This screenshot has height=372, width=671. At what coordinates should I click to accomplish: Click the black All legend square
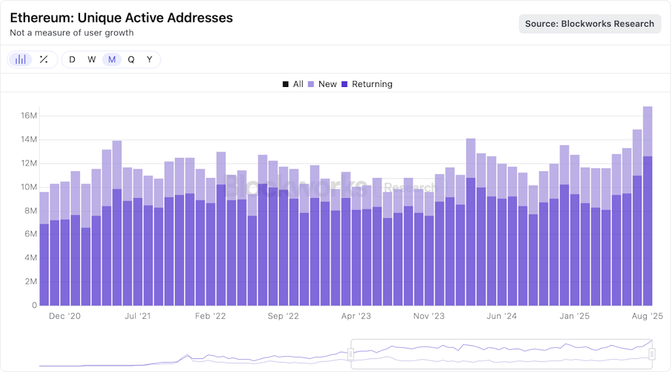[x=286, y=84]
